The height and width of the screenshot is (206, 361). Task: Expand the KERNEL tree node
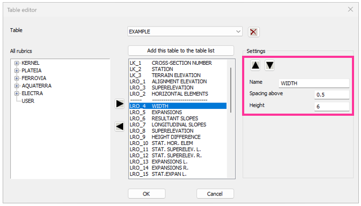click(x=17, y=63)
